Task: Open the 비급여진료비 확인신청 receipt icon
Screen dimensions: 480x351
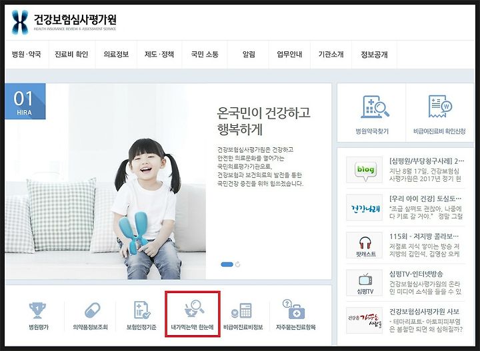Action: tap(440, 107)
